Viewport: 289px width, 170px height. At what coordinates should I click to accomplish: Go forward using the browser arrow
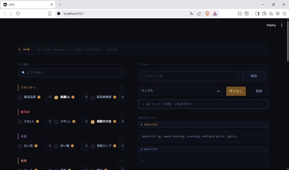pyautogui.click(x=11, y=14)
